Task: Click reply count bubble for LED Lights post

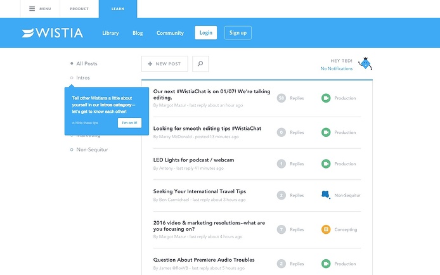Action: click(x=281, y=163)
